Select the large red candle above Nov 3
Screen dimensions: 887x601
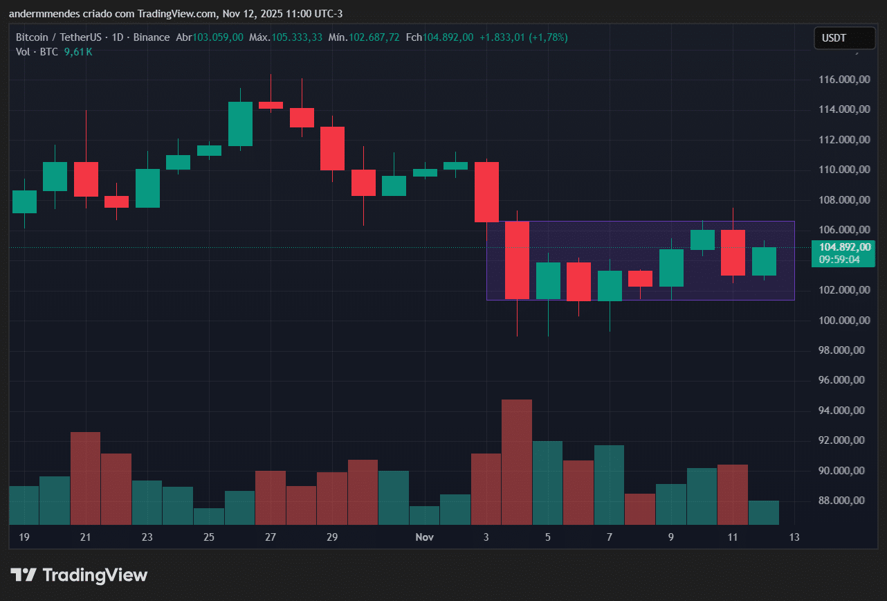486,190
